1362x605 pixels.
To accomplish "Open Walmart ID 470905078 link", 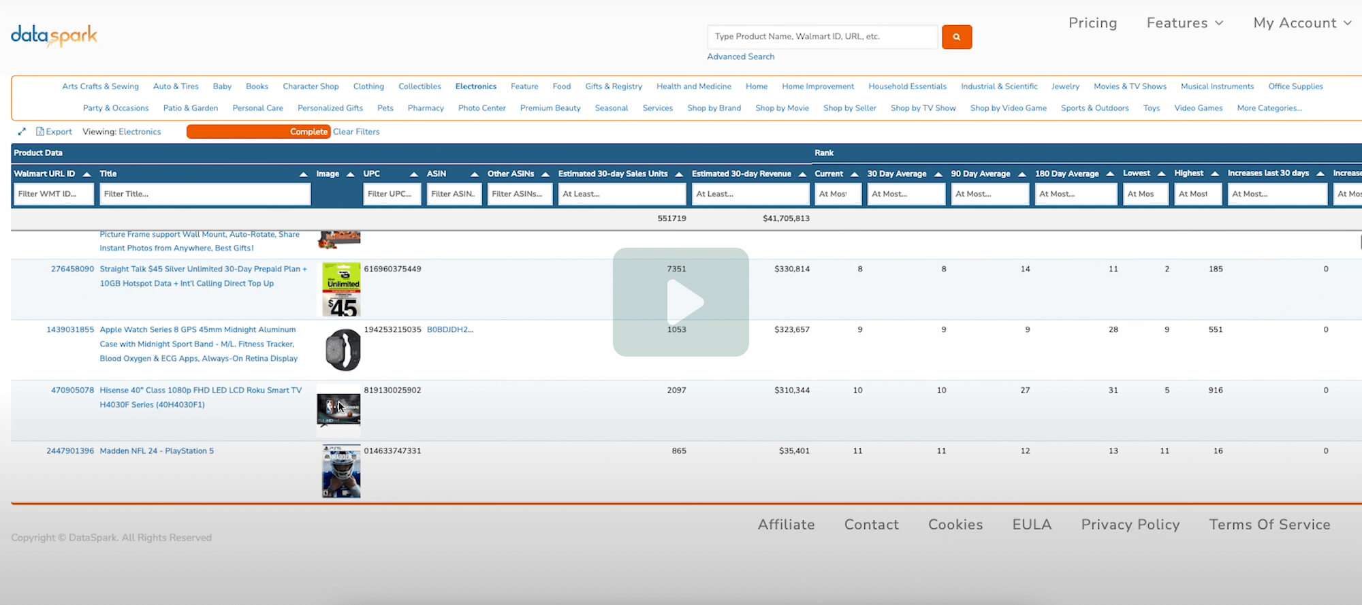I will coord(72,390).
